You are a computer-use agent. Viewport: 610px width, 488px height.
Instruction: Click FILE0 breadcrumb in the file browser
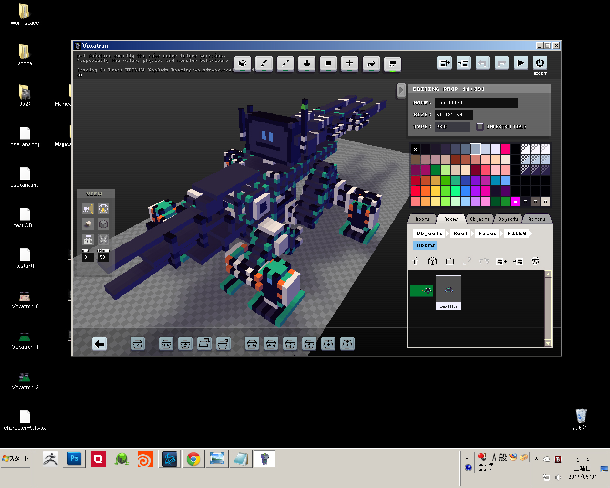click(517, 234)
